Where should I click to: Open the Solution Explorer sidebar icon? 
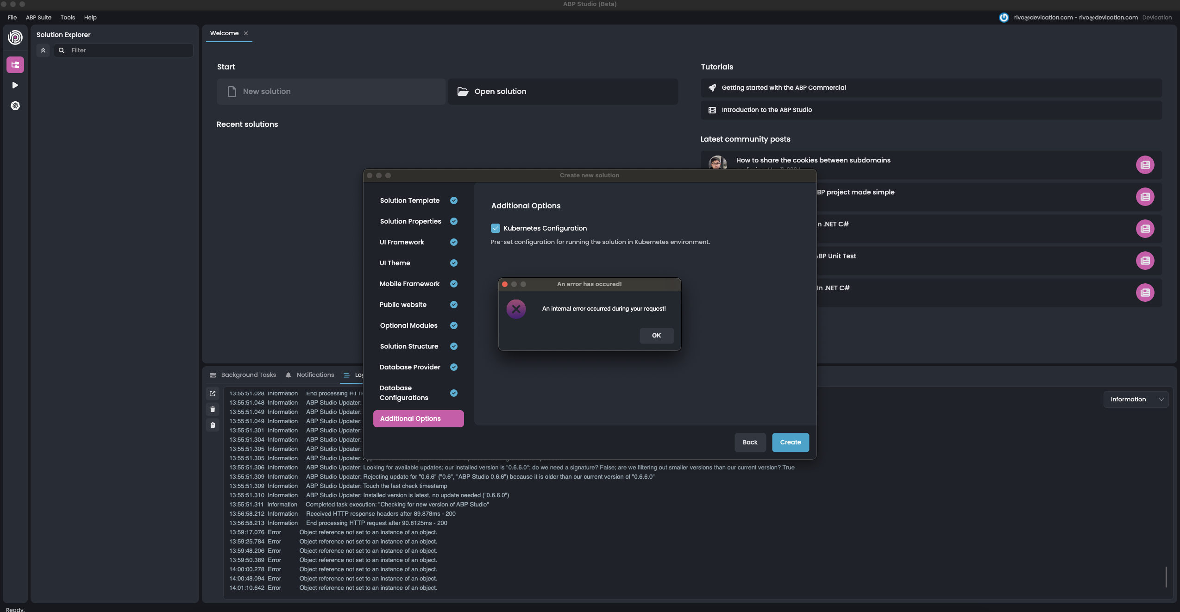15,65
